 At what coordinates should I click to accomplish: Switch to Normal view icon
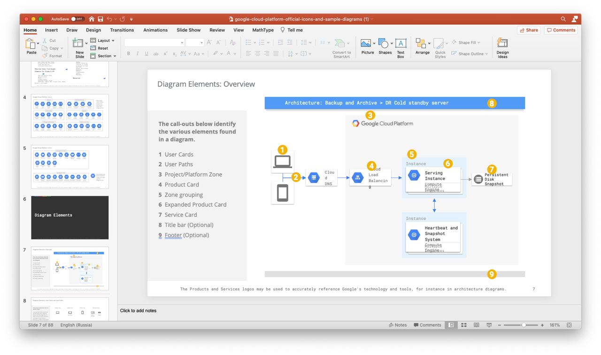(451, 325)
